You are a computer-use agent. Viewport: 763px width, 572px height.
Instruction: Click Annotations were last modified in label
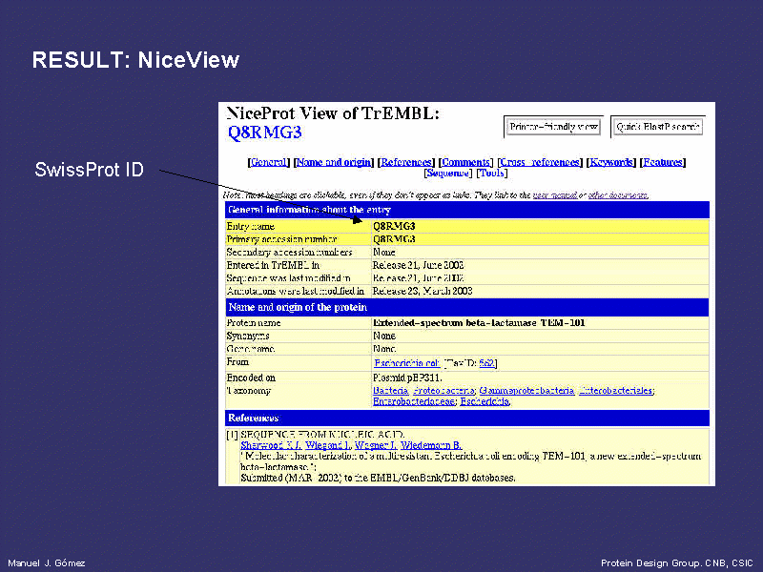[x=295, y=291]
